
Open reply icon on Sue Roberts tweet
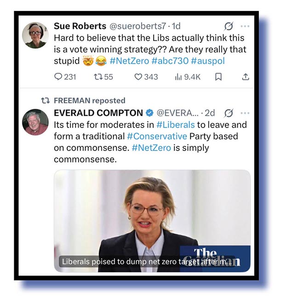pos(58,77)
